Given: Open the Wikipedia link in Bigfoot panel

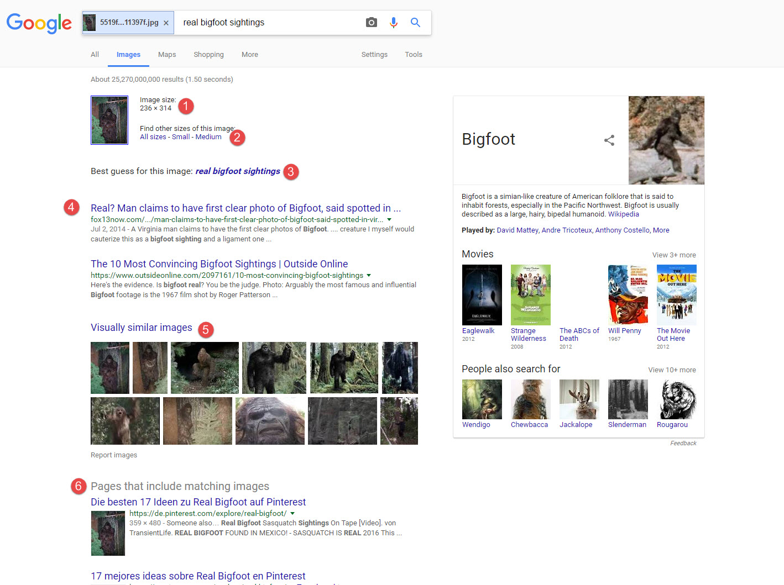Looking at the screenshot, I should pyautogui.click(x=624, y=214).
